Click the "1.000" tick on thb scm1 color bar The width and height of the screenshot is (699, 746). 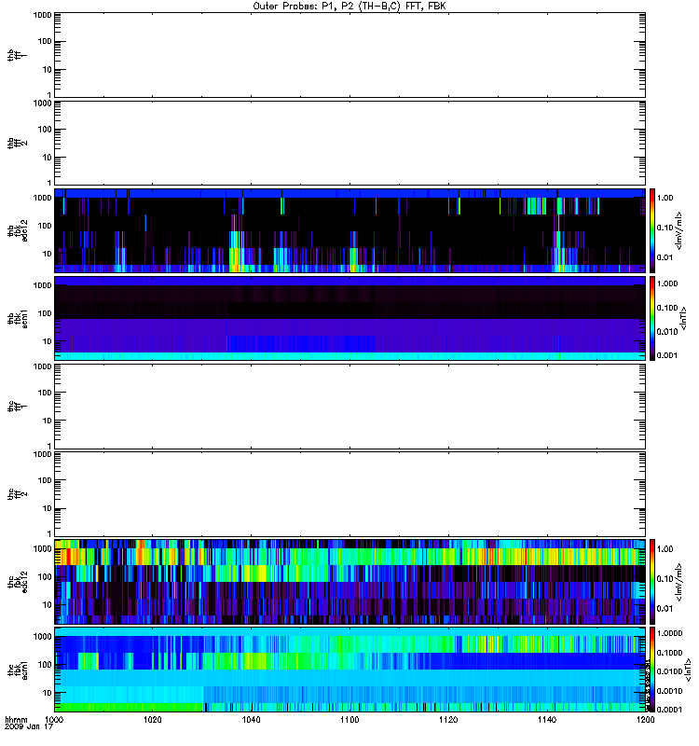tap(667, 283)
